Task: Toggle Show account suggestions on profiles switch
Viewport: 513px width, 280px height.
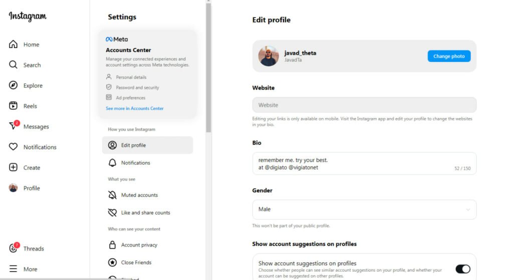Action: coord(462,269)
